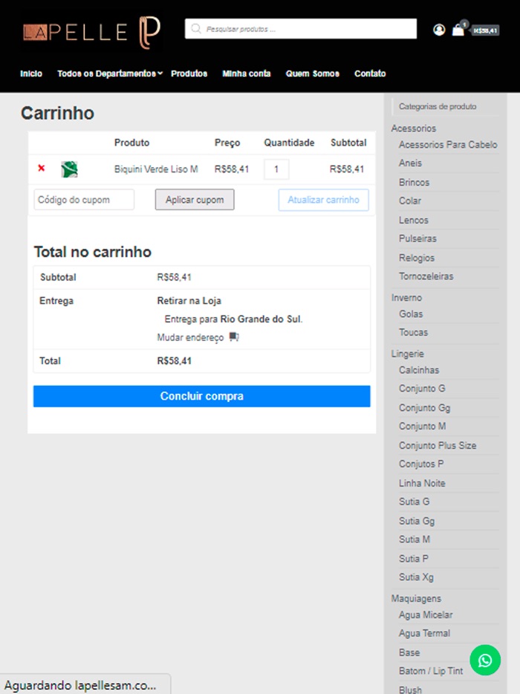Image resolution: width=520 pixels, height=694 pixels.
Task: Click the Retirar na Loja delivery text
Action: tap(189, 301)
